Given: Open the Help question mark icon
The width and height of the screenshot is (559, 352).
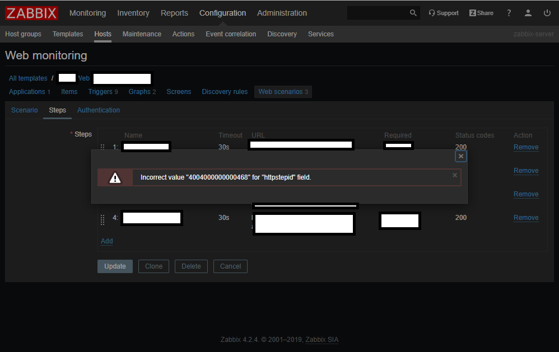Looking at the screenshot, I should coord(509,13).
